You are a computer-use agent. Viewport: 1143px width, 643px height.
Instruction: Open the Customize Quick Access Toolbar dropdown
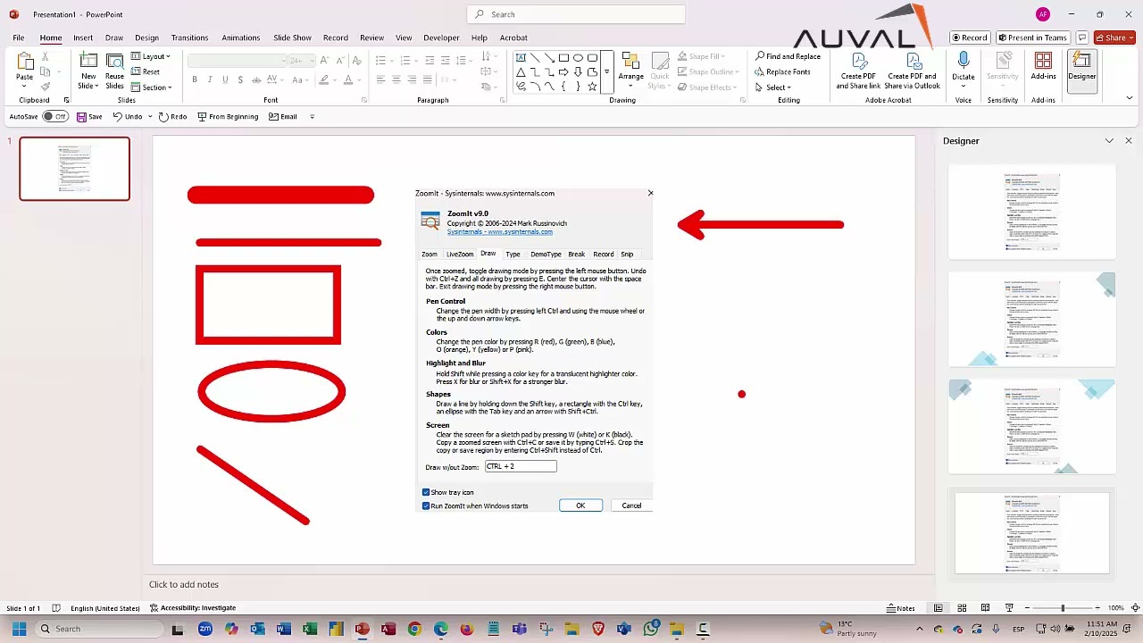click(x=312, y=117)
